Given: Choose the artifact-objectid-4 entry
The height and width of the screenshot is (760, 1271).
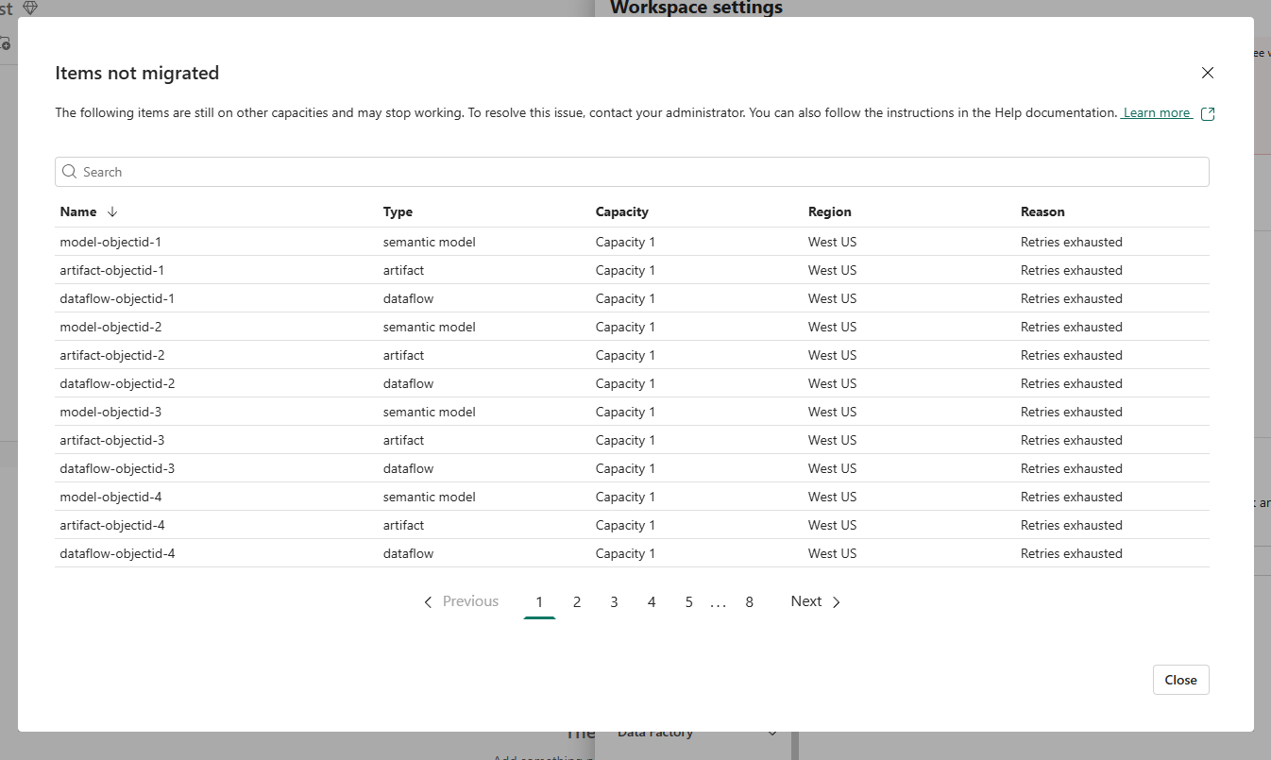Looking at the screenshot, I should coord(112,525).
